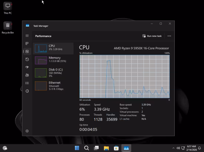
Task: Open the Users page icon
Action: (x=27, y=75)
